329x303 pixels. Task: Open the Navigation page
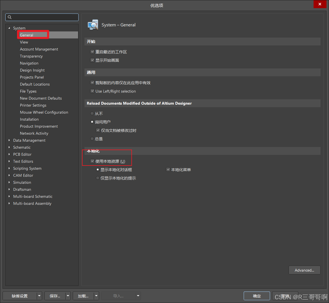click(29, 63)
